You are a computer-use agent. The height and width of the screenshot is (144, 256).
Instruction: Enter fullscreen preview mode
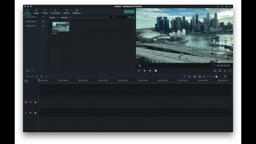tap(230, 71)
